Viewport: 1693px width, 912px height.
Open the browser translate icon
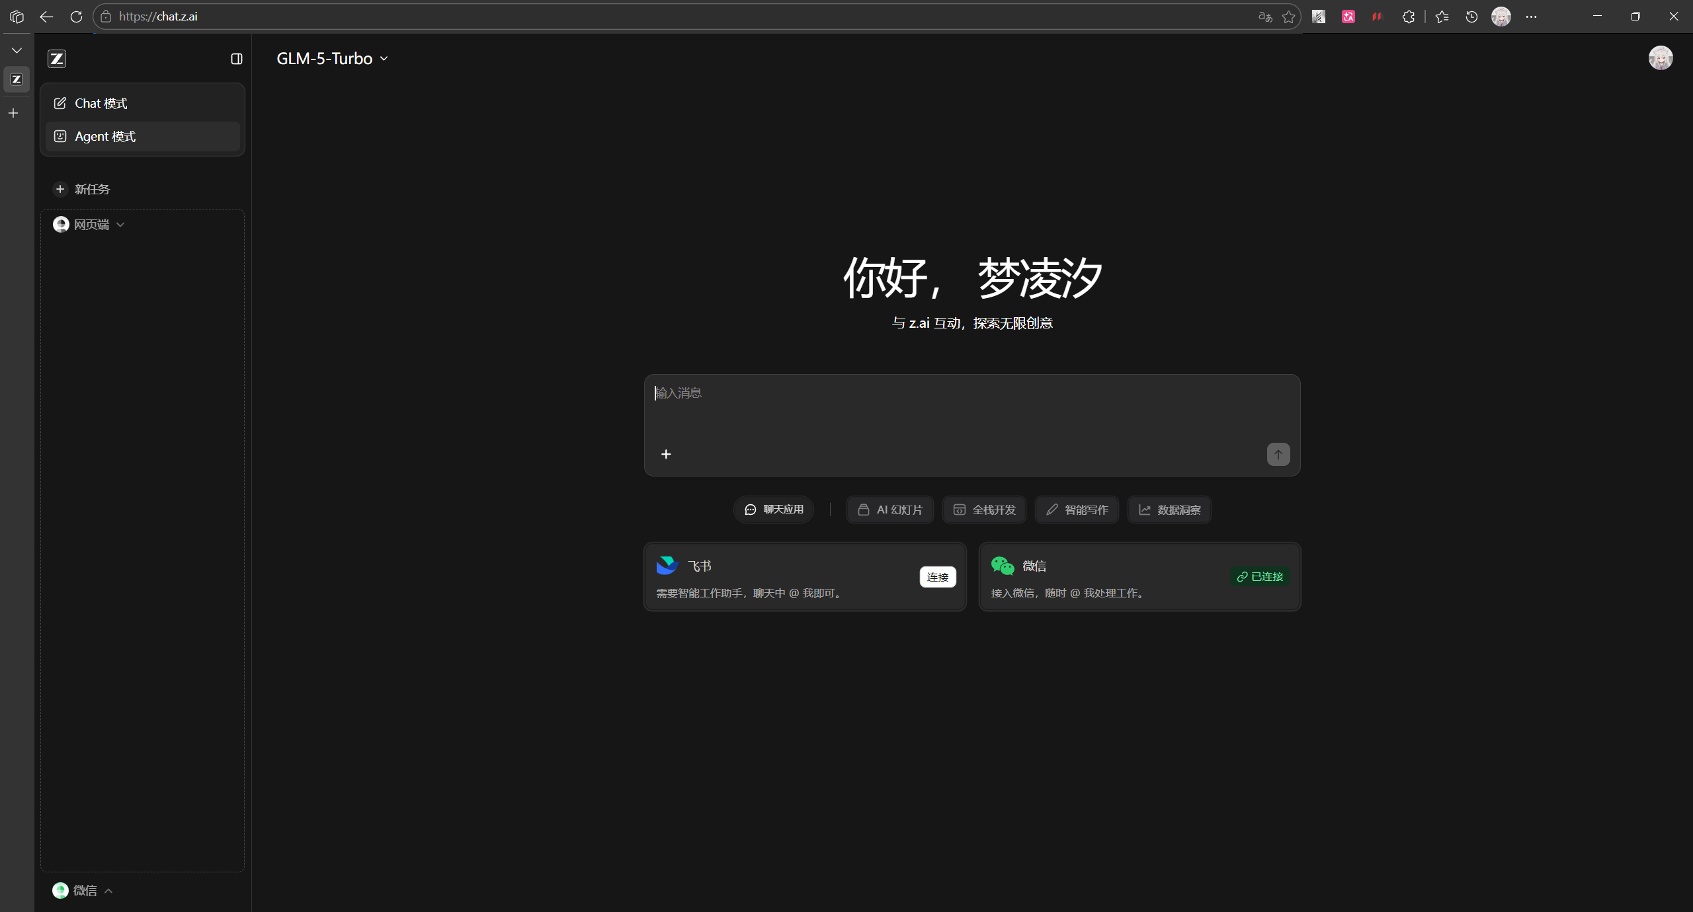pyautogui.click(x=1265, y=17)
